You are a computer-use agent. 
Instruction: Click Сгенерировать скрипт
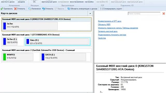tap(111, 9)
